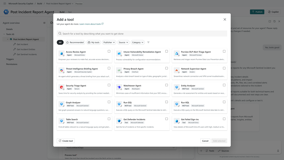Click the plus icon in chat input bar
Image resolution: width=284 pixels, height=160 pixels.
(x=201, y=151)
